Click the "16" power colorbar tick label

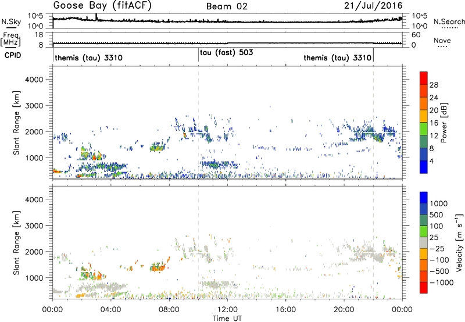[434, 123]
